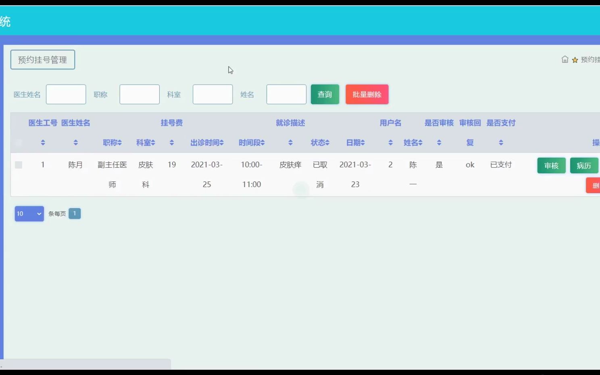Screen dimensions: 600x375
Task: Click the 审核 button in row 1
Action: pyautogui.click(x=551, y=165)
